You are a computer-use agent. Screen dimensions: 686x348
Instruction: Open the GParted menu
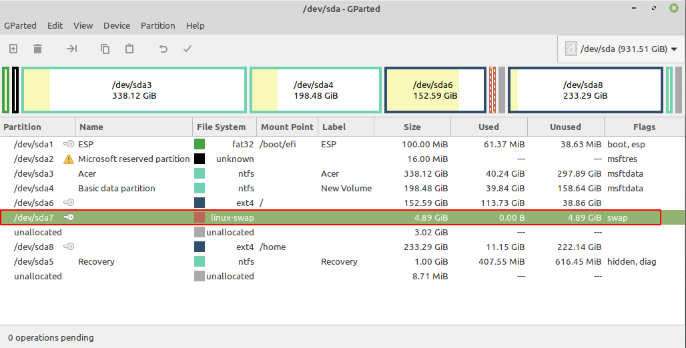click(20, 25)
